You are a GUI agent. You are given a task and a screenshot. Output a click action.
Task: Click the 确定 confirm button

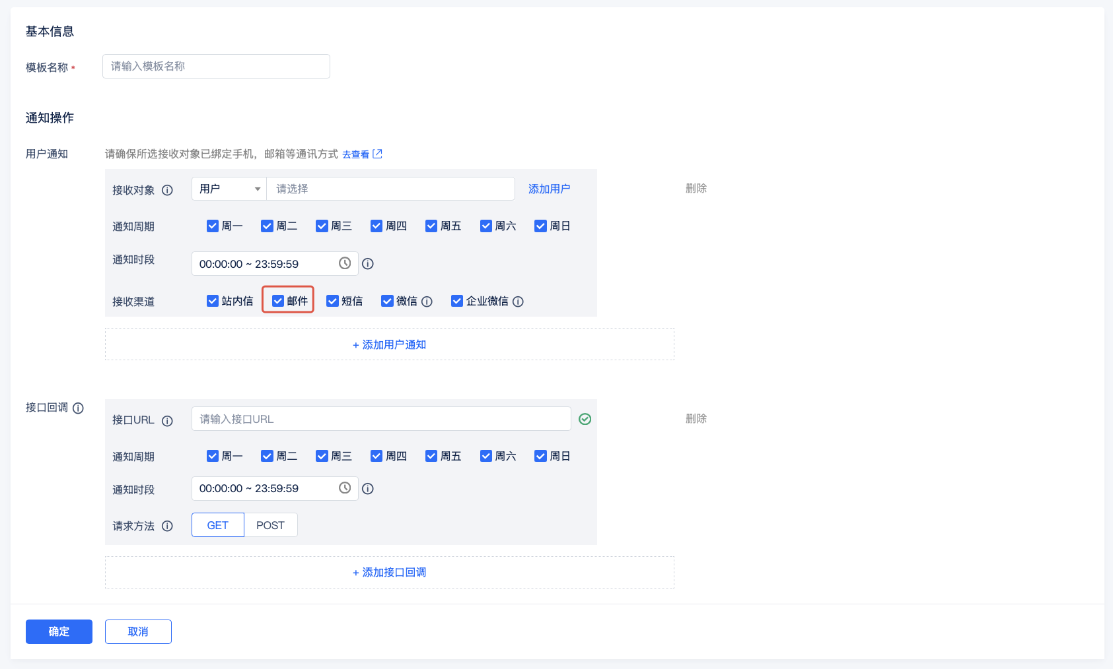[59, 631]
